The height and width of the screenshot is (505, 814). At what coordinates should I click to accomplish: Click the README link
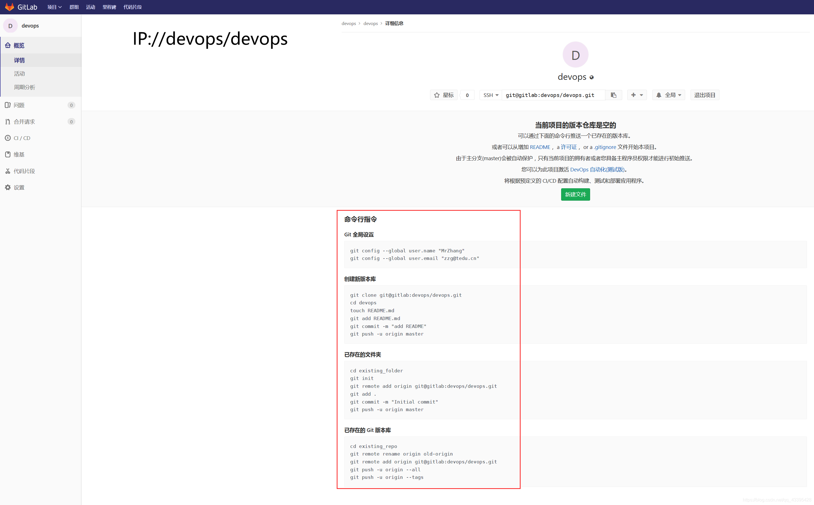pos(540,147)
